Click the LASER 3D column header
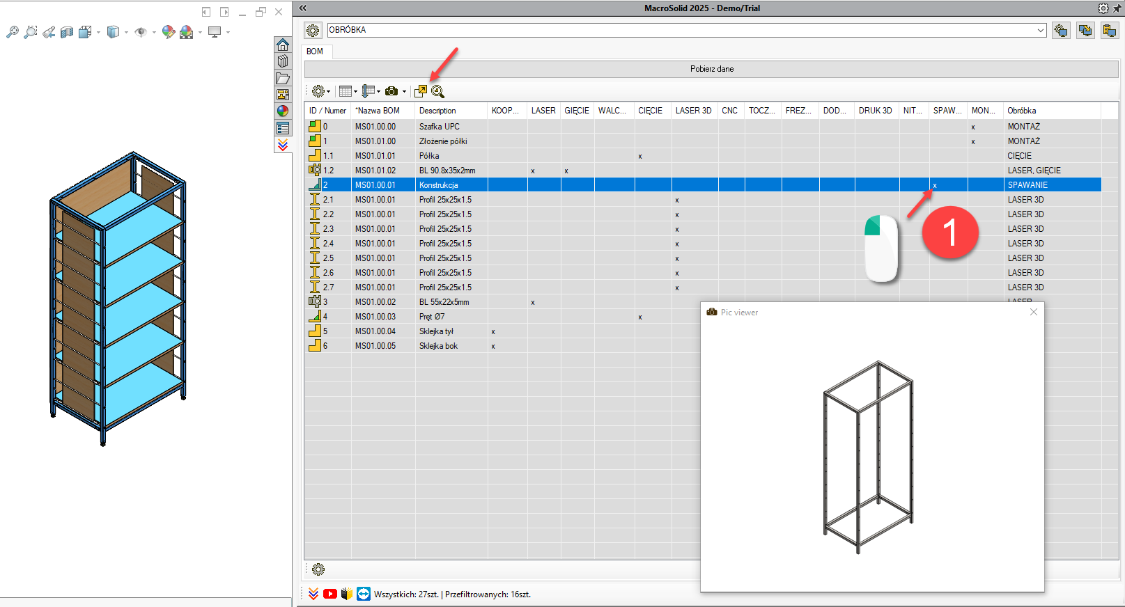 tap(695, 111)
